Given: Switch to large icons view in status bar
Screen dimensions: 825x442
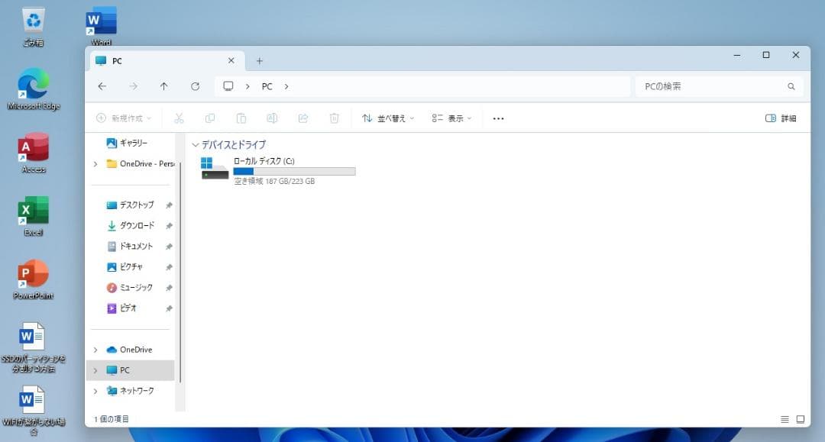Looking at the screenshot, I should tap(801, 418).
